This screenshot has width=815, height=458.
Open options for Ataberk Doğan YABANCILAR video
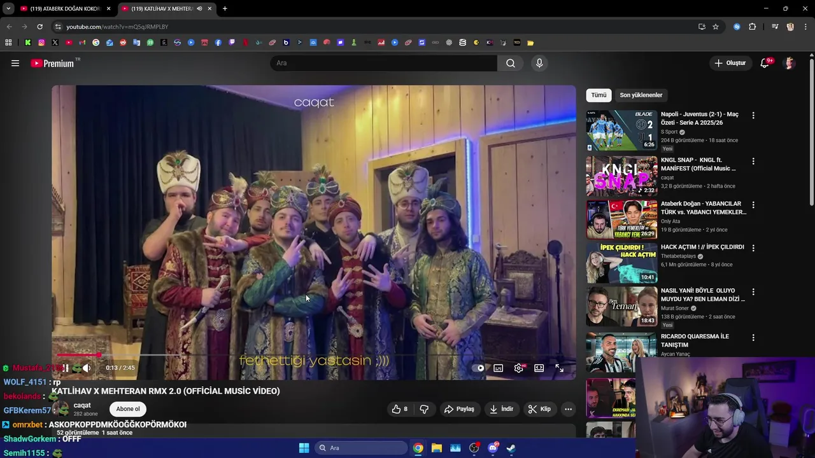(753, 205)
